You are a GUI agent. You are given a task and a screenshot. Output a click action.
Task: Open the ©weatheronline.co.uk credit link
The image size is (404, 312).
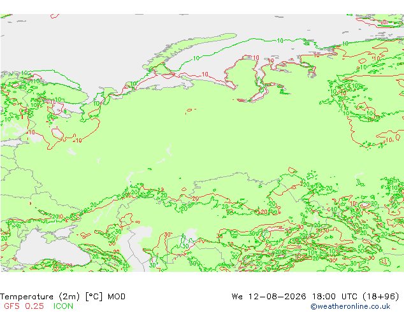[x=350, y=306]
